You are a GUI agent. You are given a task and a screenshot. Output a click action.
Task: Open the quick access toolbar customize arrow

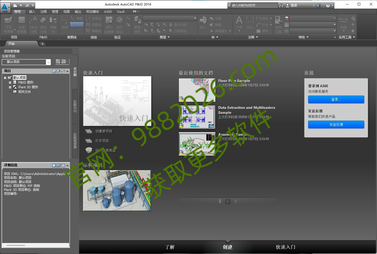[x=33, y=5]
